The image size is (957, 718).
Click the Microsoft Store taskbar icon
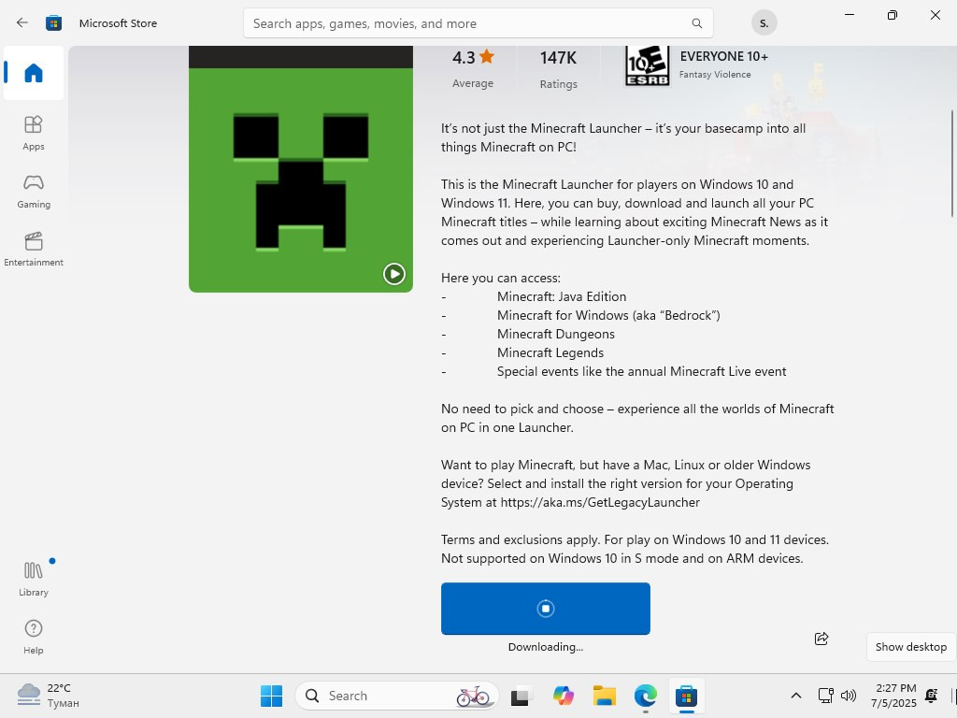pyautogui.click(x=687, y=696)
